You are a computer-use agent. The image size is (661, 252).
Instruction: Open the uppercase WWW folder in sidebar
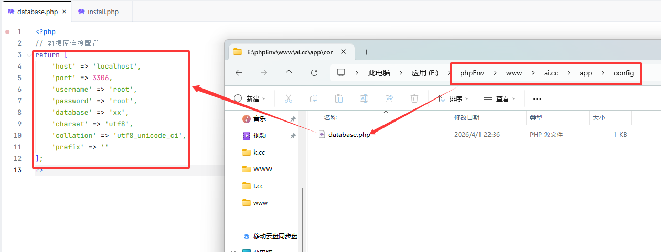click(262, 169)
